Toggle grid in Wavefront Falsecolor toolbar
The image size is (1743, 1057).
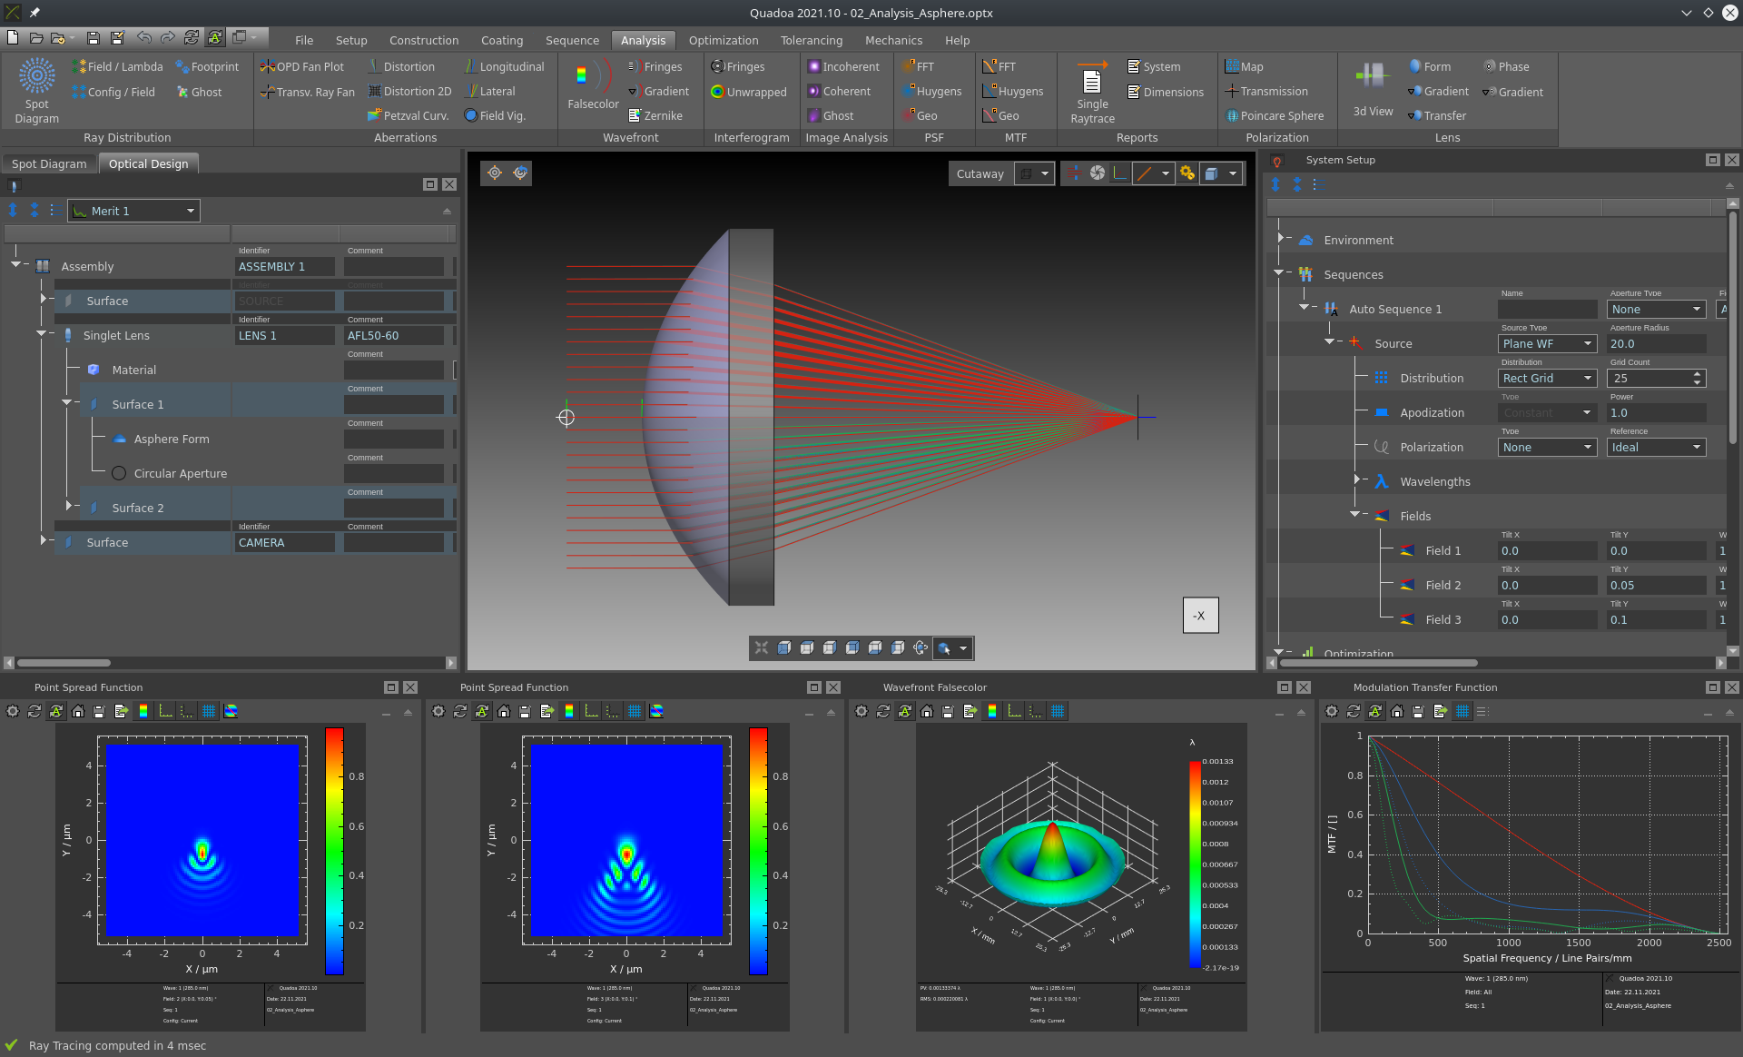click(x=1058, y=711)
